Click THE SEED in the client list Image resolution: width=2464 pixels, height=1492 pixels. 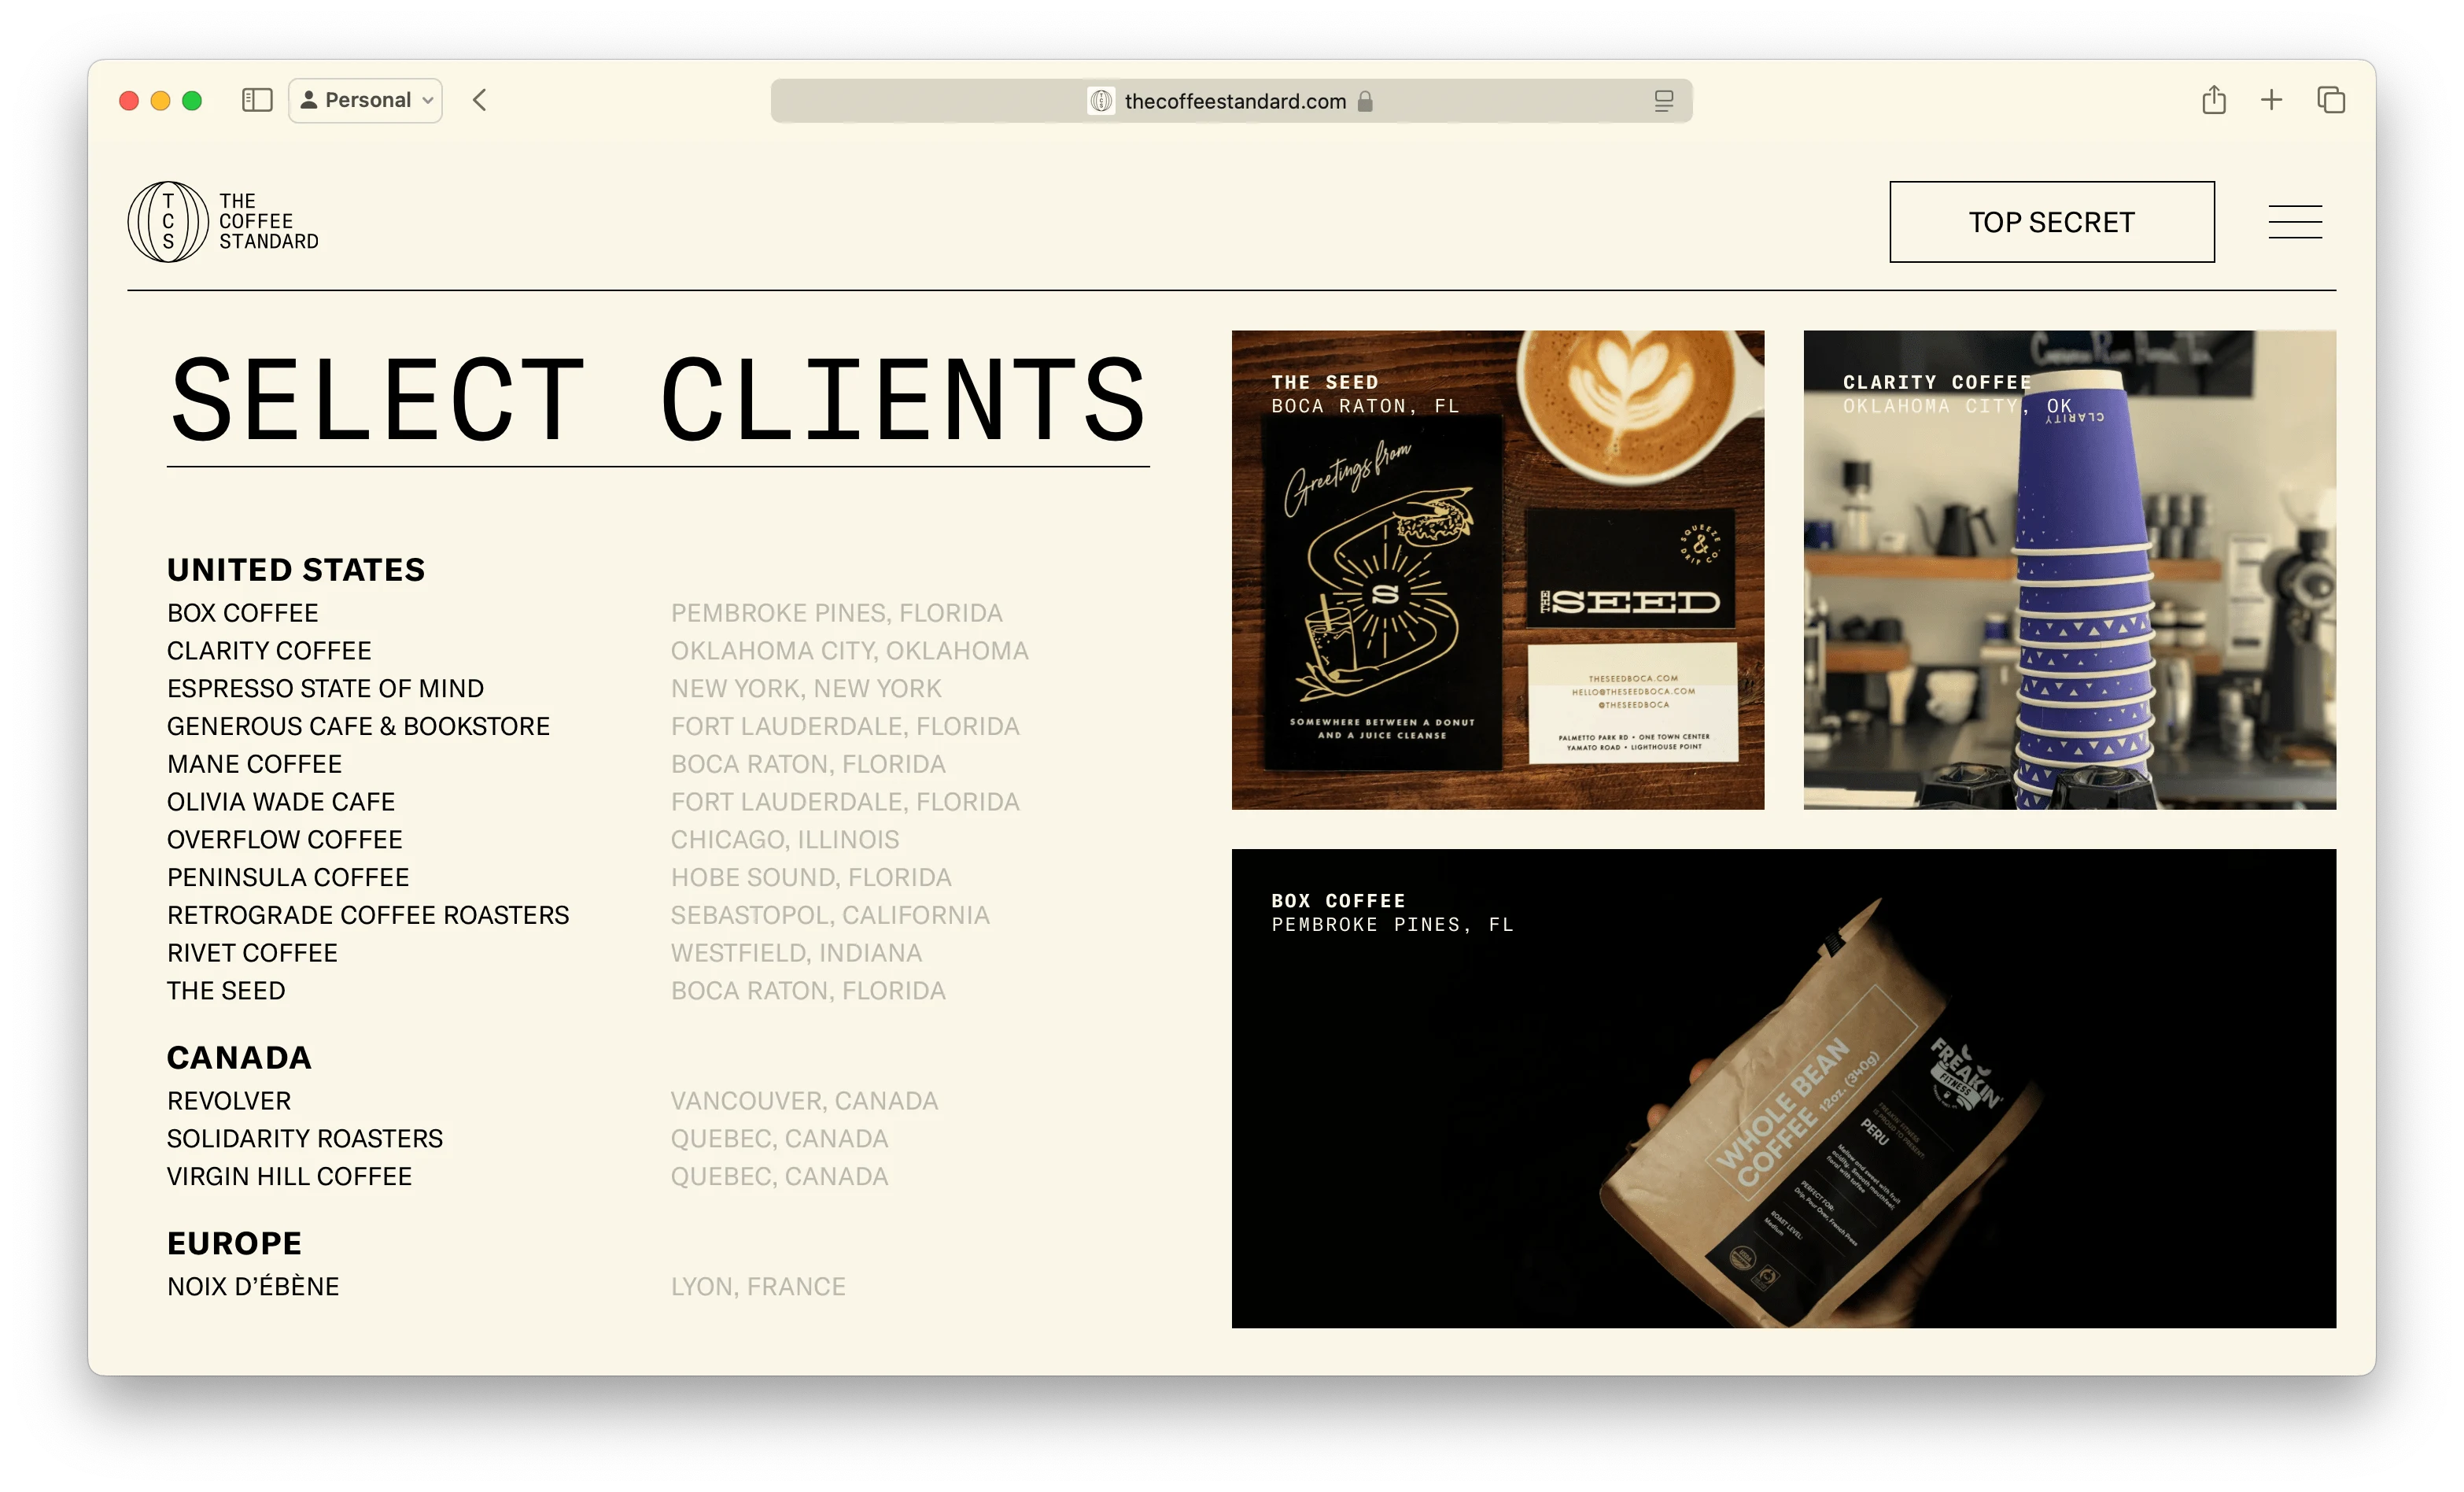[226, 991]
